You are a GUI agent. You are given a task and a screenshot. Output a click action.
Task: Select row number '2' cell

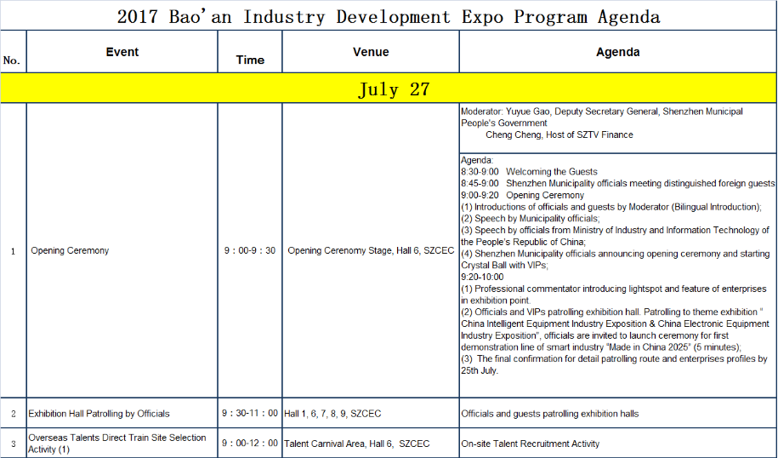click(x=14, y=414)
